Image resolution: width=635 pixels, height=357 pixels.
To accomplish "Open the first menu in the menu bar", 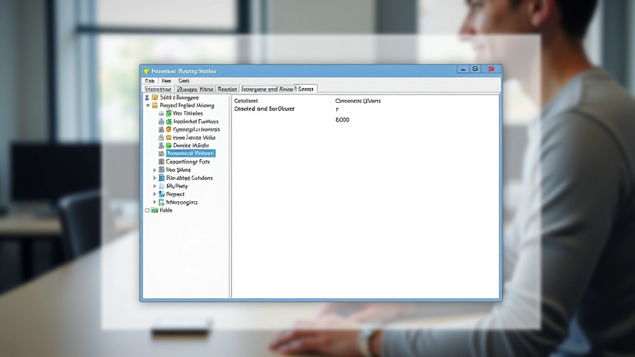I will click(x=150, y=81).
